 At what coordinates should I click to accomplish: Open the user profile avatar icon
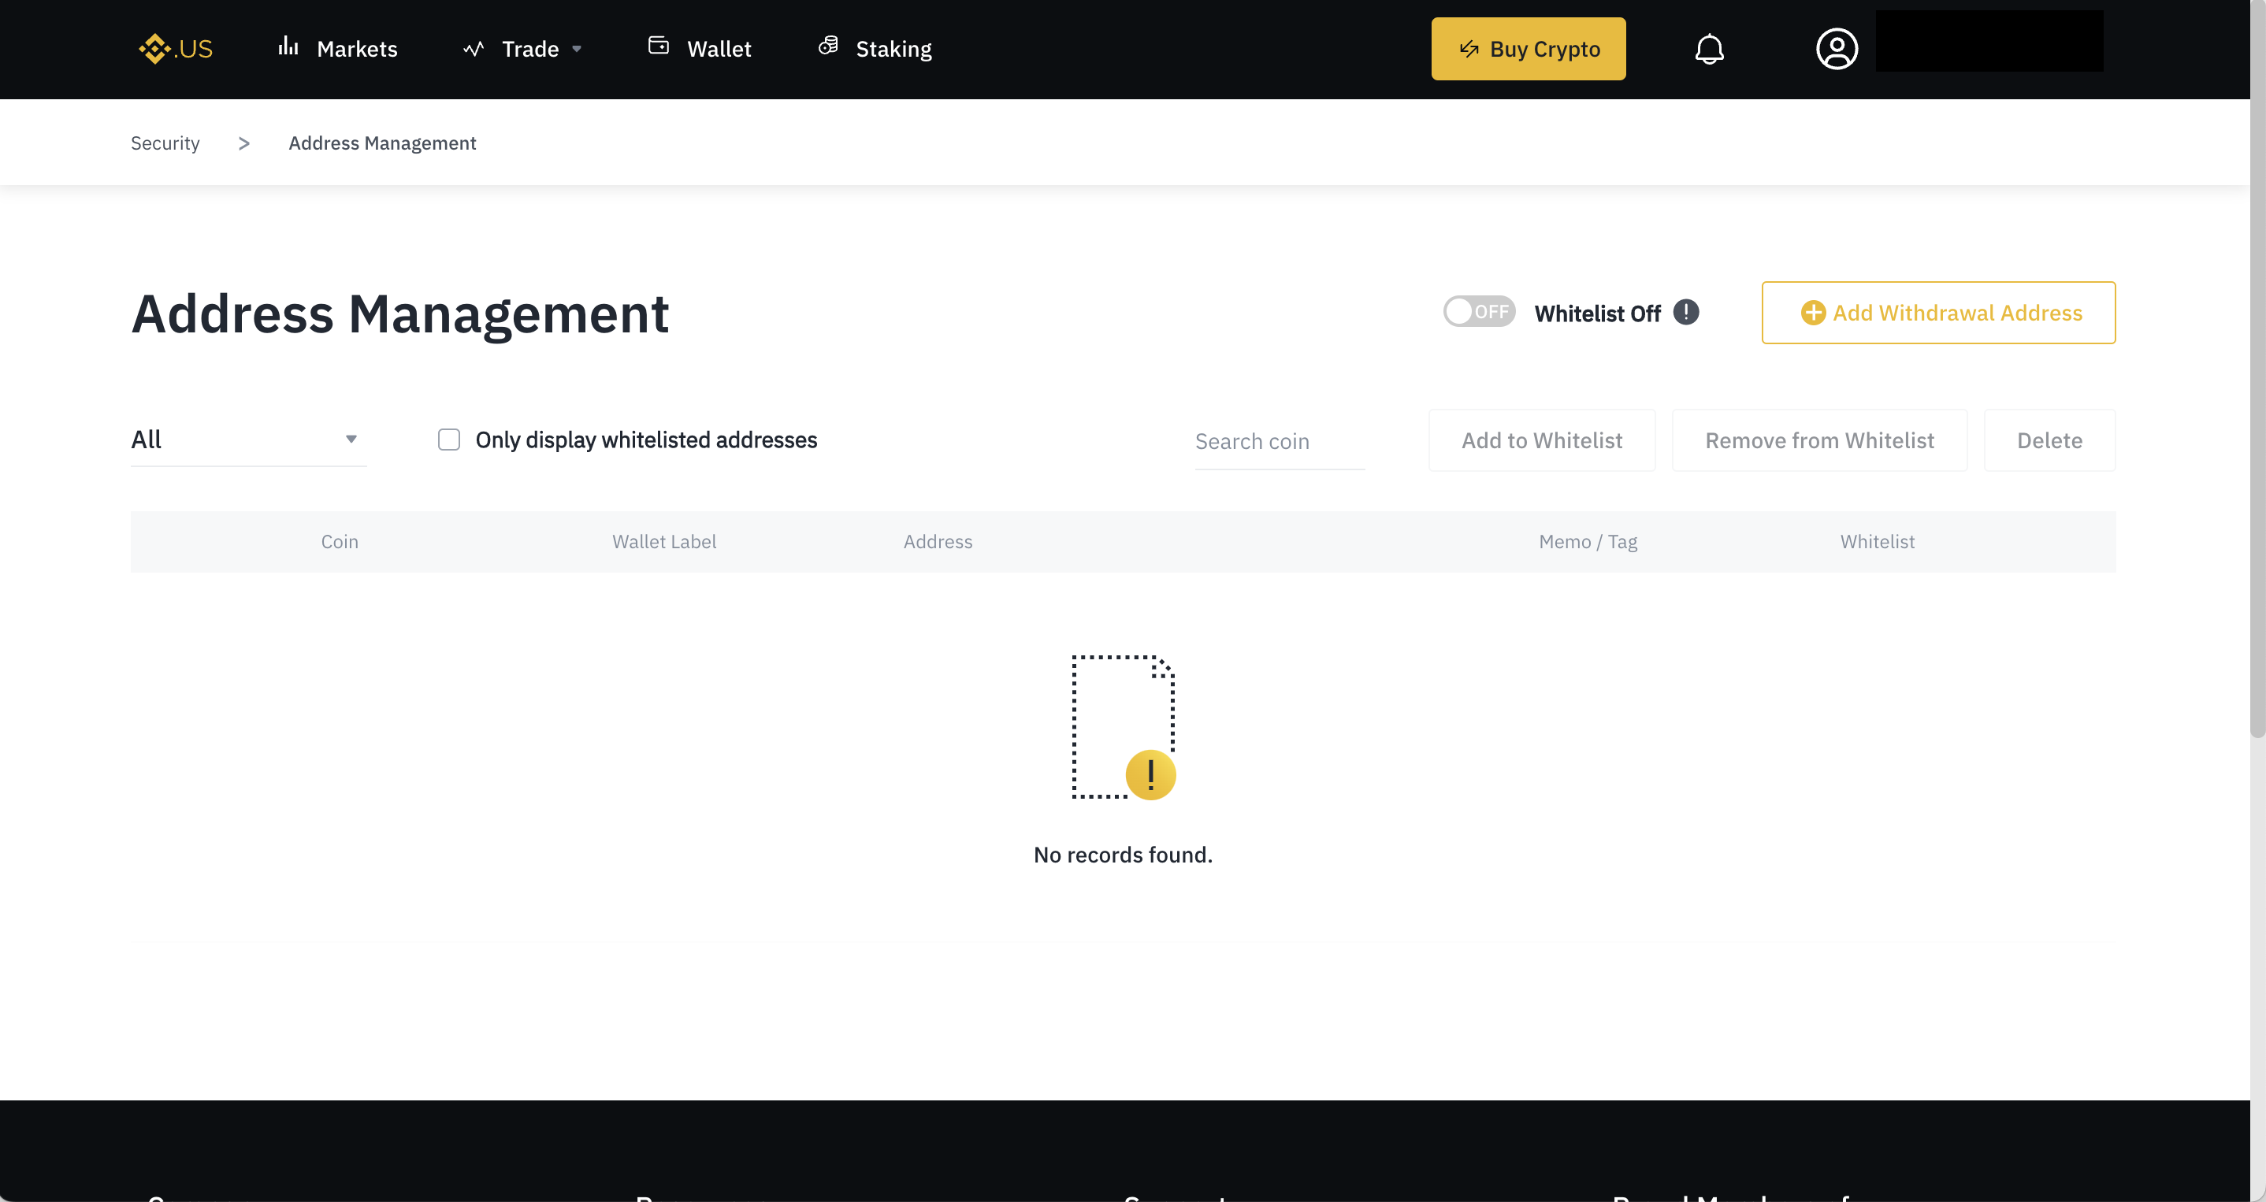point(1836,50)
